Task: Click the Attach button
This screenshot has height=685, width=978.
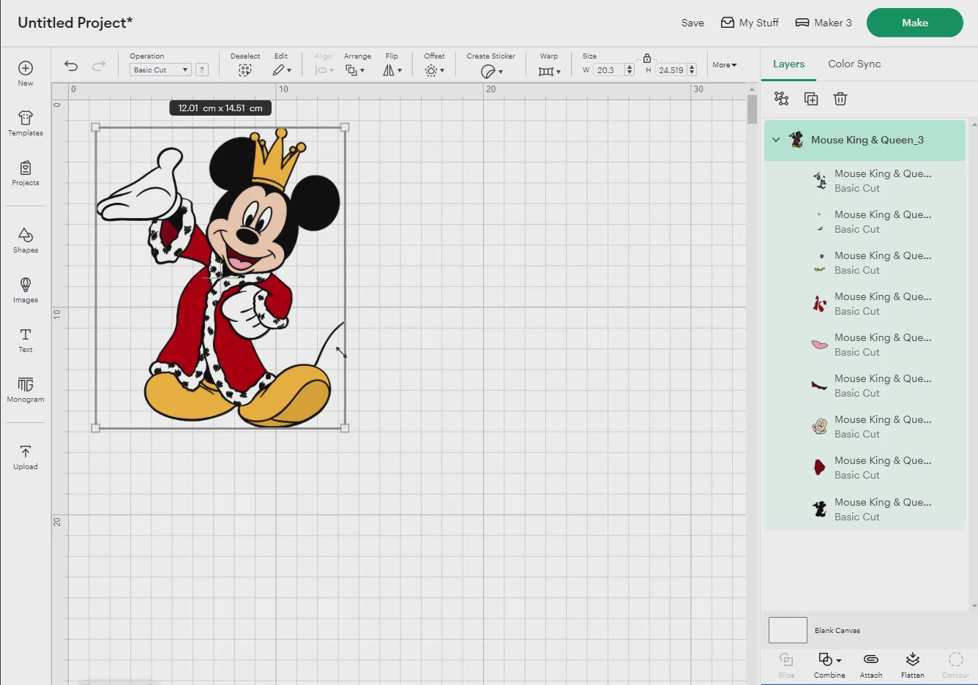Action: coord(871,665)
